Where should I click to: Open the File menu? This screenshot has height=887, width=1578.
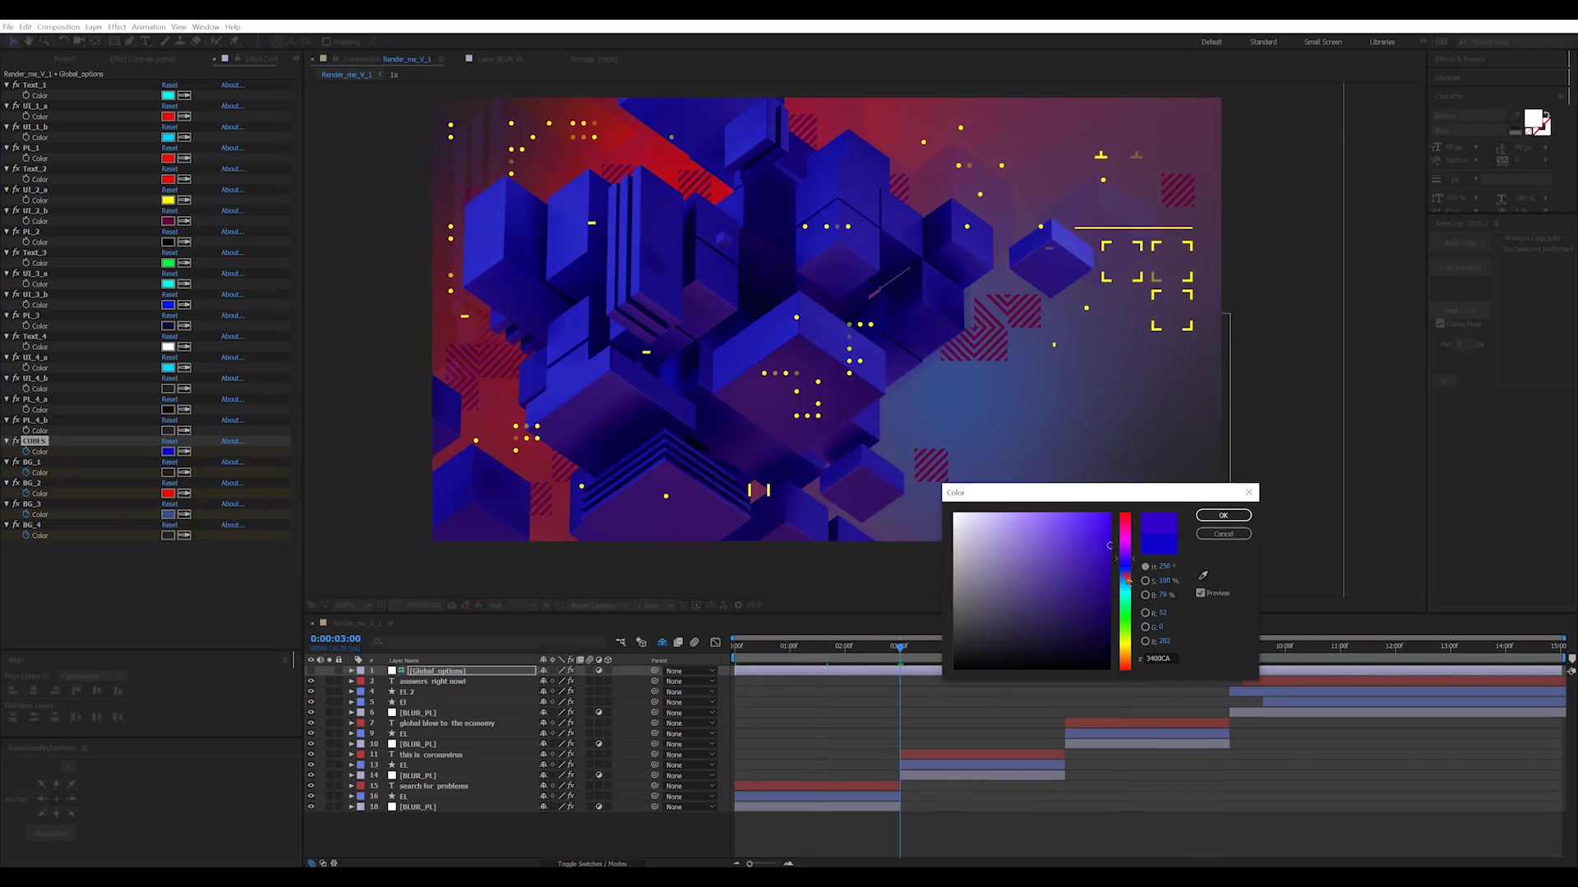click(8, 27)
